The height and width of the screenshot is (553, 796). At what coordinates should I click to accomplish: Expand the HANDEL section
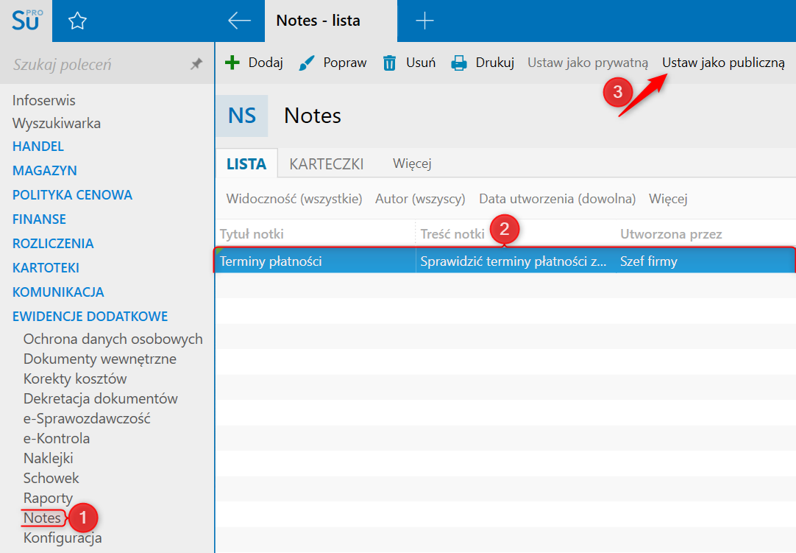(38, 147)
